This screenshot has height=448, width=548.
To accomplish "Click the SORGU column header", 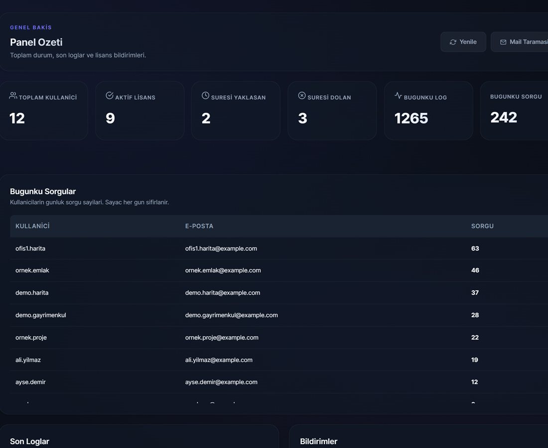I will coord(482,226).
